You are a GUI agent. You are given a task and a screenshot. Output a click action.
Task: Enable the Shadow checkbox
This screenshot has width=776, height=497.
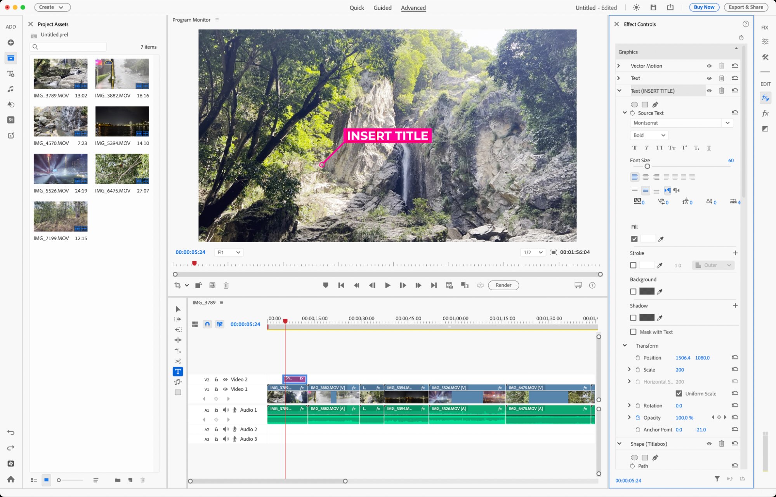click(633, 318)
